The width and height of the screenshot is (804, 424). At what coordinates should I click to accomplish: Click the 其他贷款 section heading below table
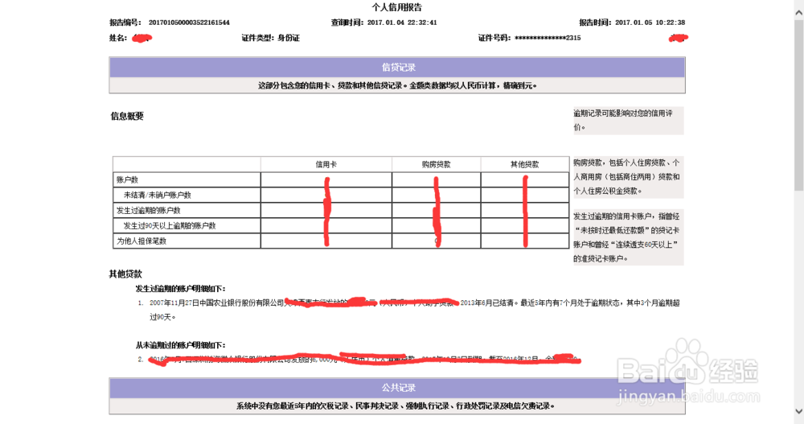pos(125,274)
